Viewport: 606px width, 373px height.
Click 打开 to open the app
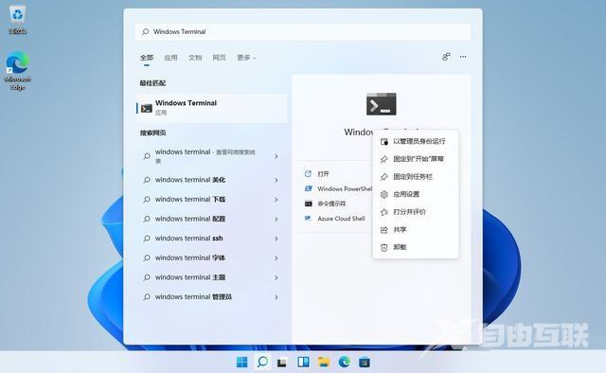[x=323, y=174]
